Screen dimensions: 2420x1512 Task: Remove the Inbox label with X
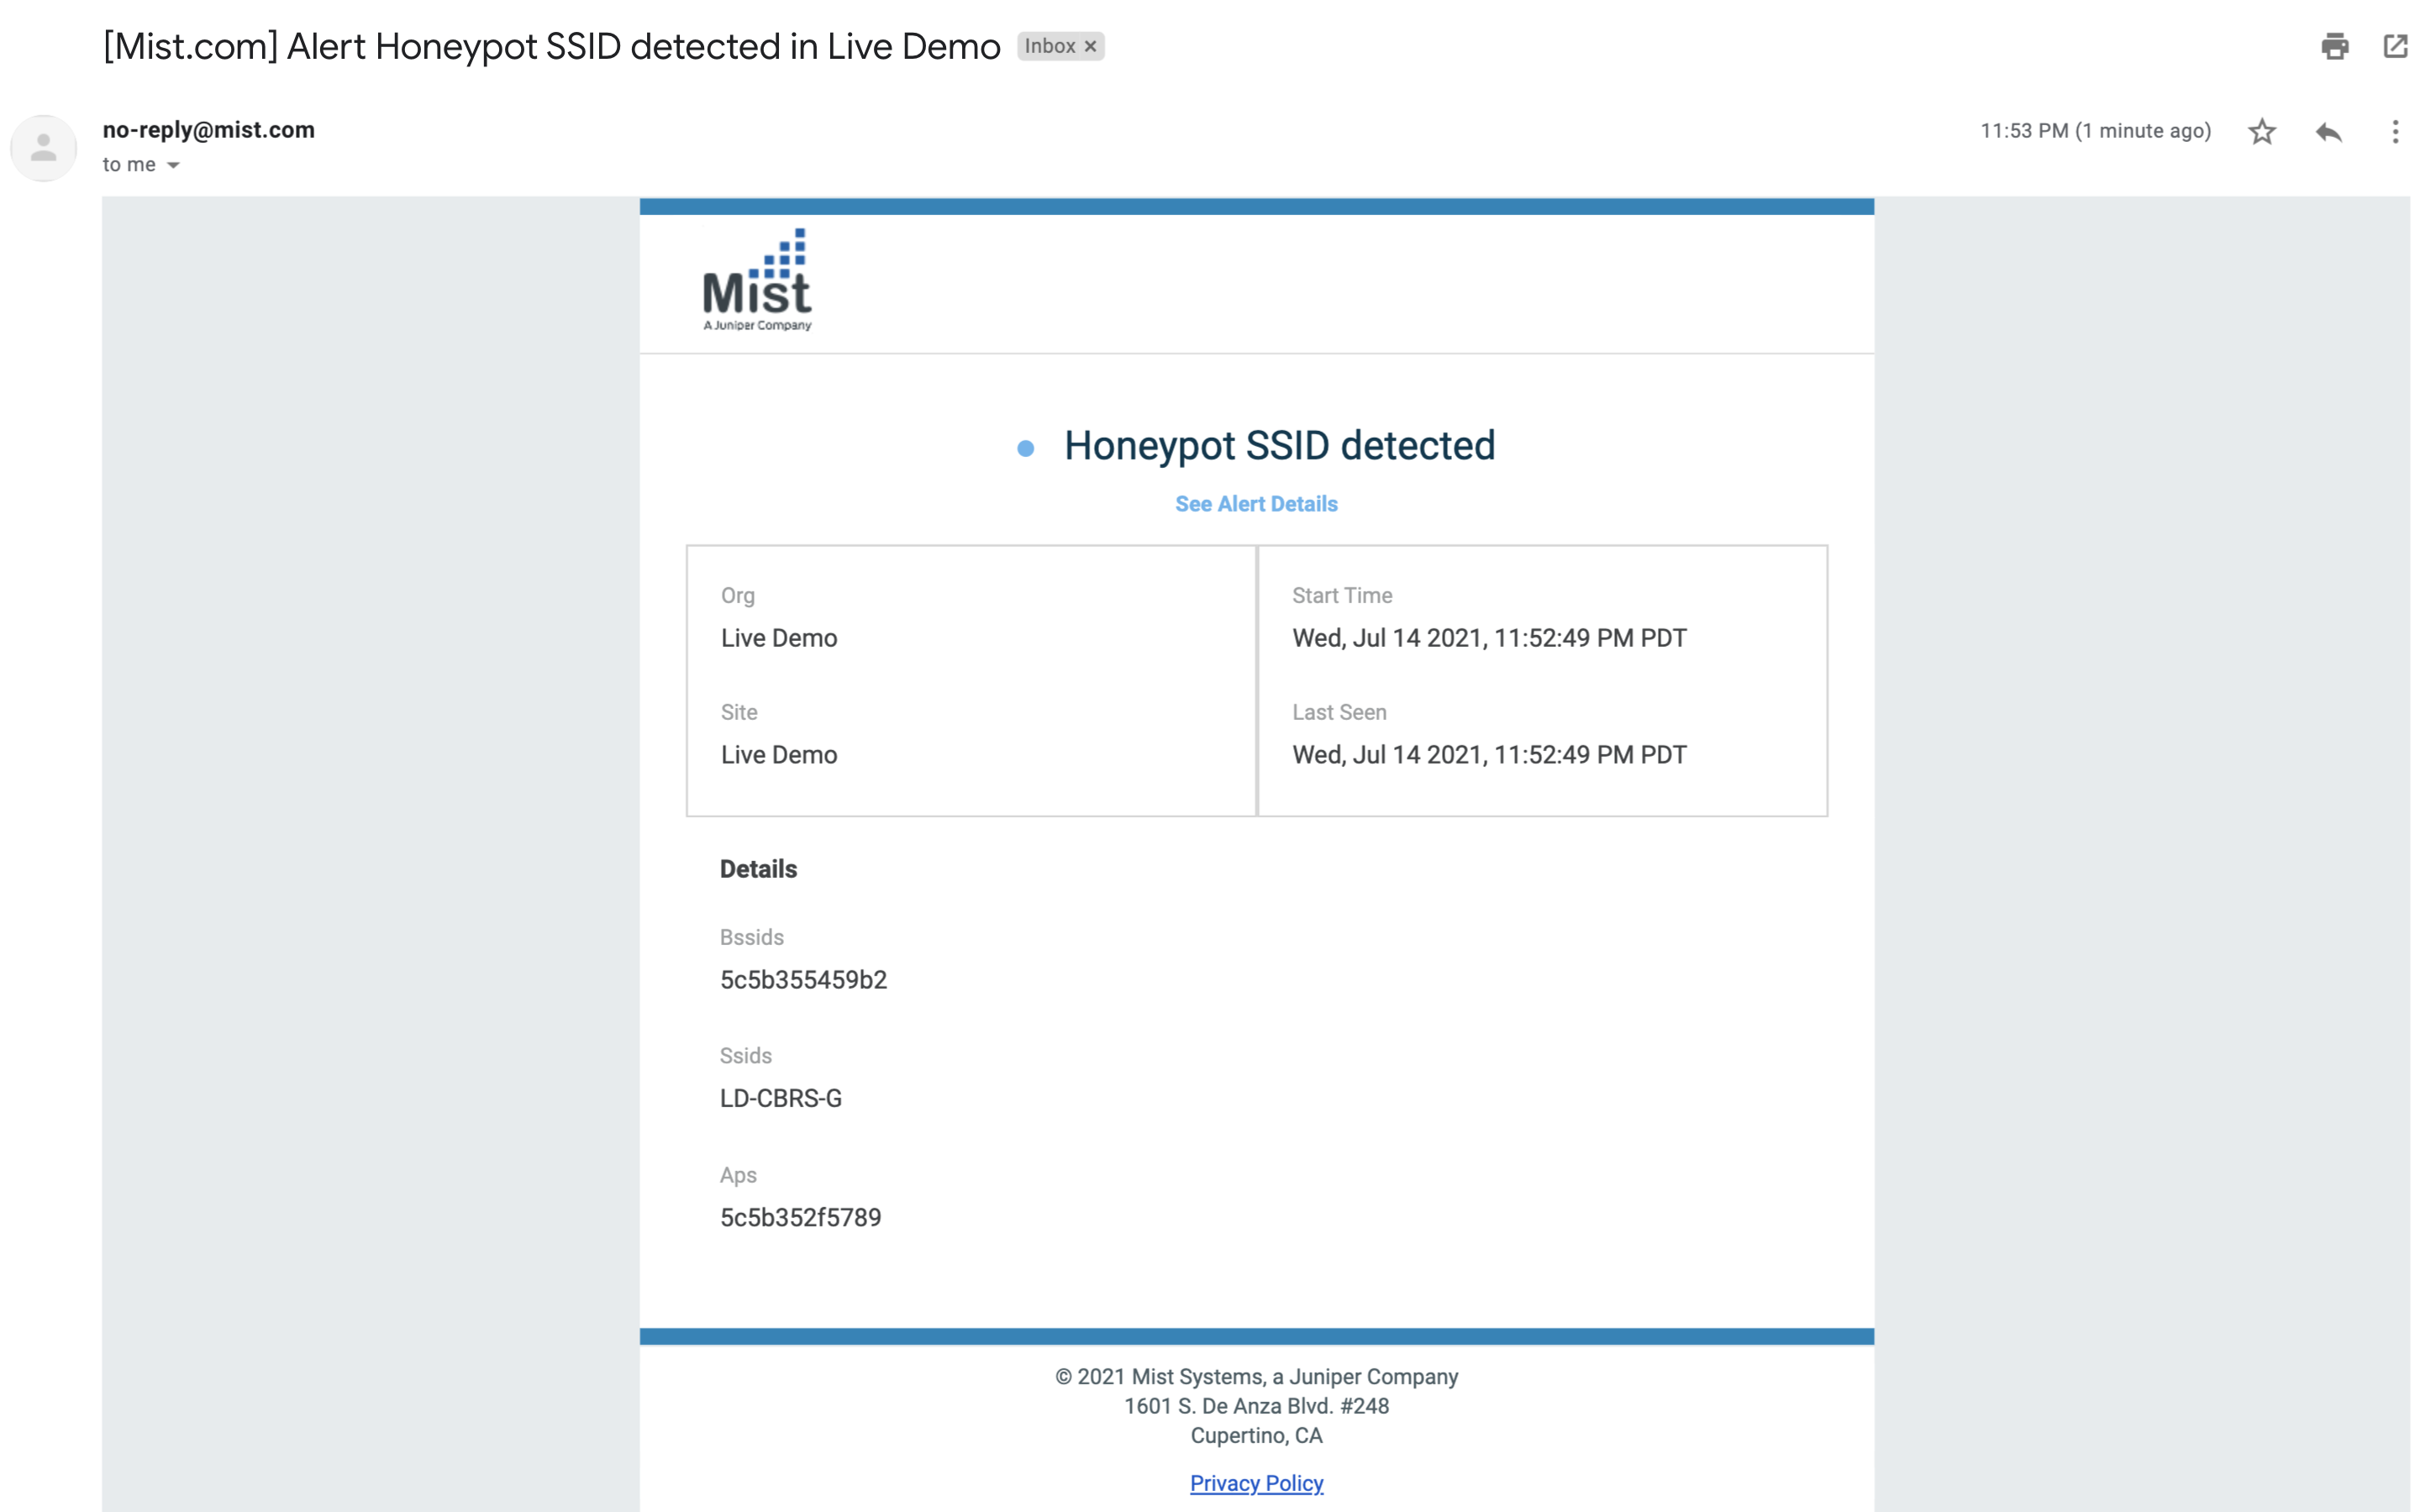pyautogui.click(x=1090, y=47)
